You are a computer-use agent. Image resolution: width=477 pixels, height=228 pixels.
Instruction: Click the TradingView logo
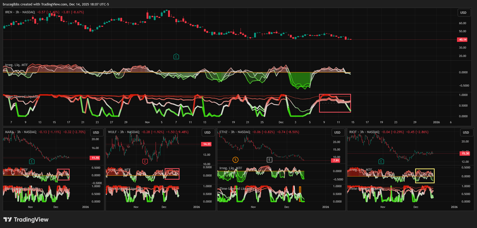[26, 220]
